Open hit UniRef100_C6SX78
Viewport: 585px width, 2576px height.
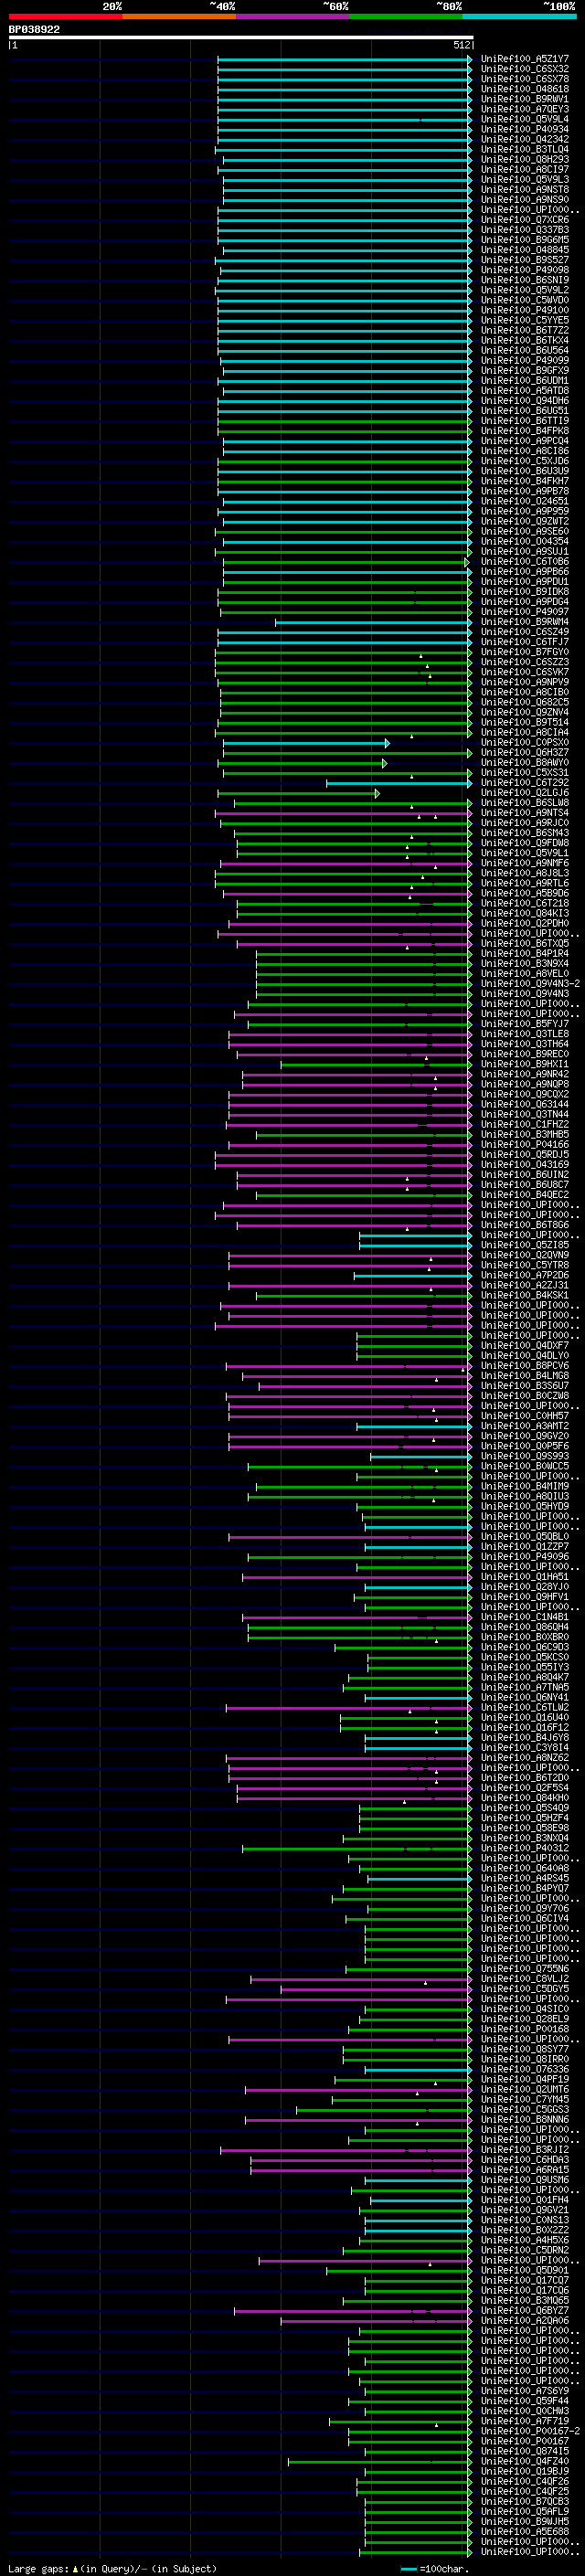pyautogui.click(x=525, y=79)
